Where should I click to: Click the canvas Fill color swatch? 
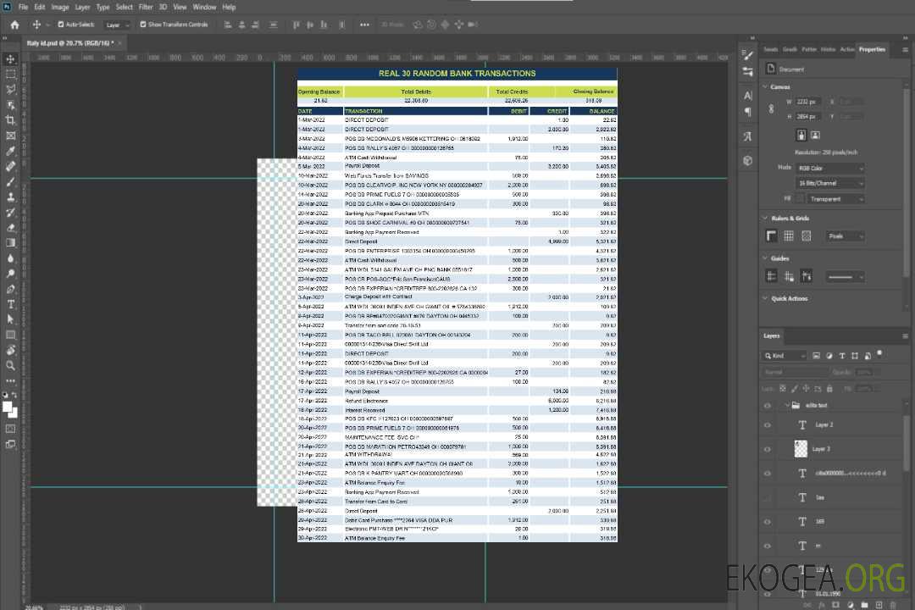point(801,199)
